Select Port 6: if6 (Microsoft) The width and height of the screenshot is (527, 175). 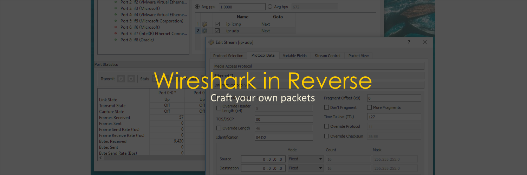[x=140, y=27]
